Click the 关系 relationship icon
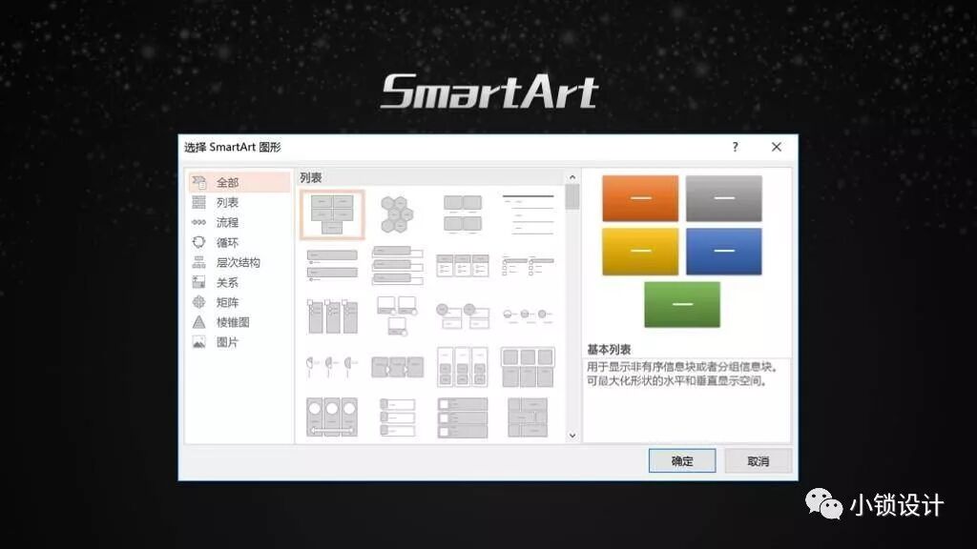Viewport: 977px width, 549px height. pos(198,282)
